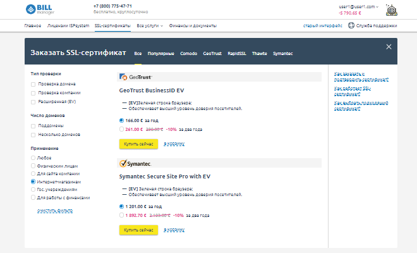Click the BILLmanager logo
417x253 pixels.
(40, 9)
